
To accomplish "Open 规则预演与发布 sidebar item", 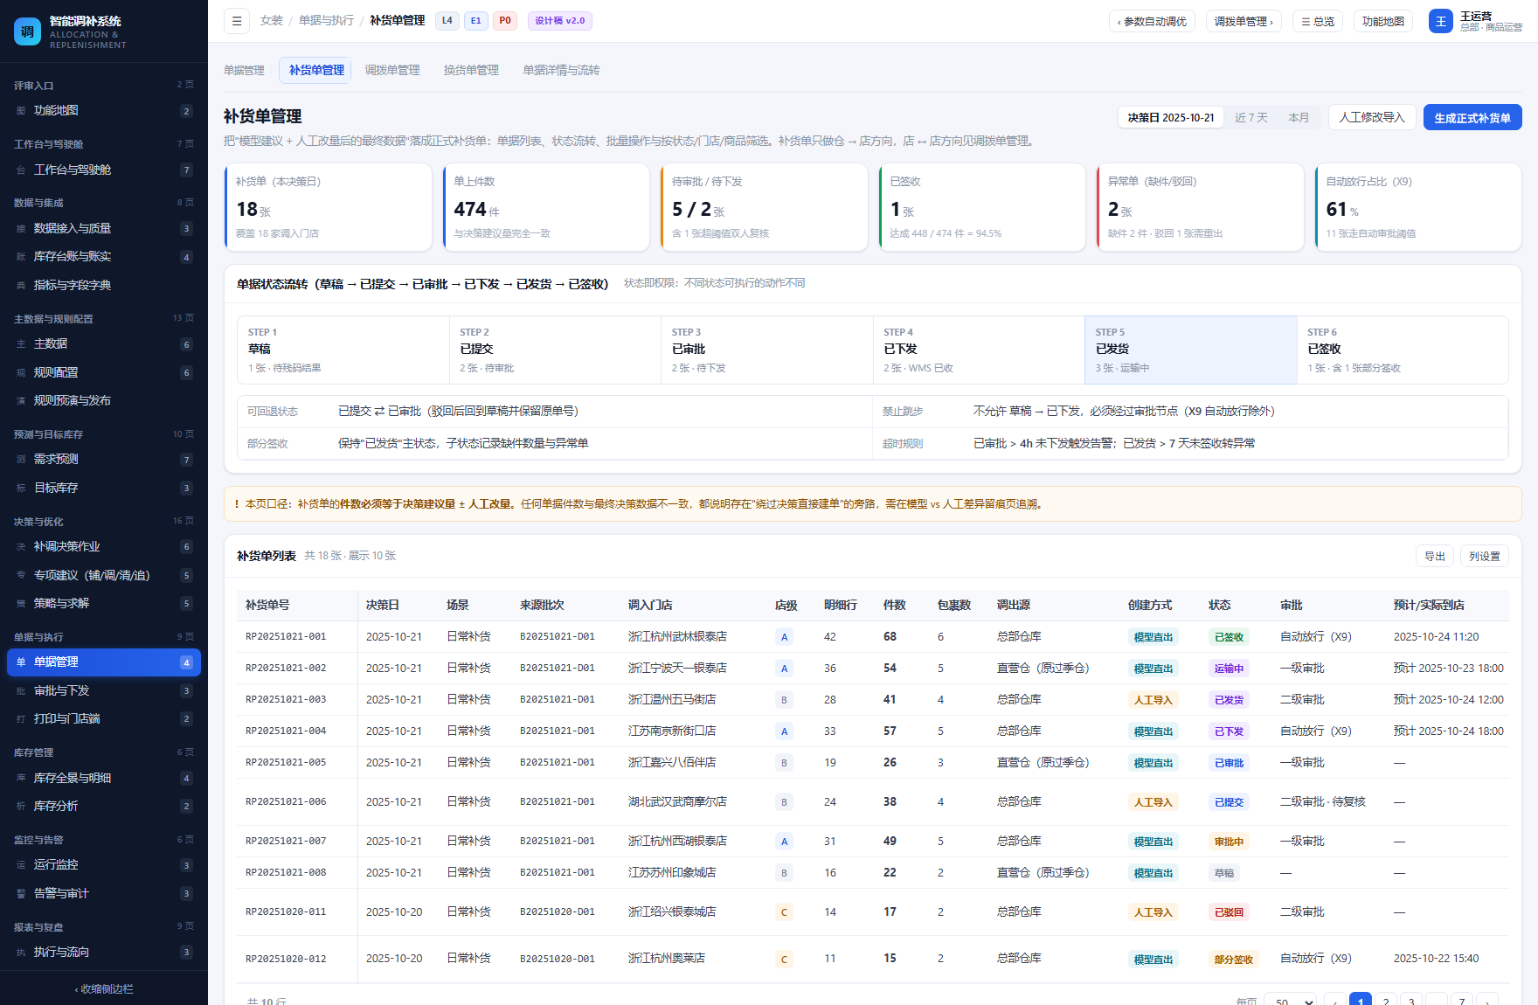I will point(104,401).
